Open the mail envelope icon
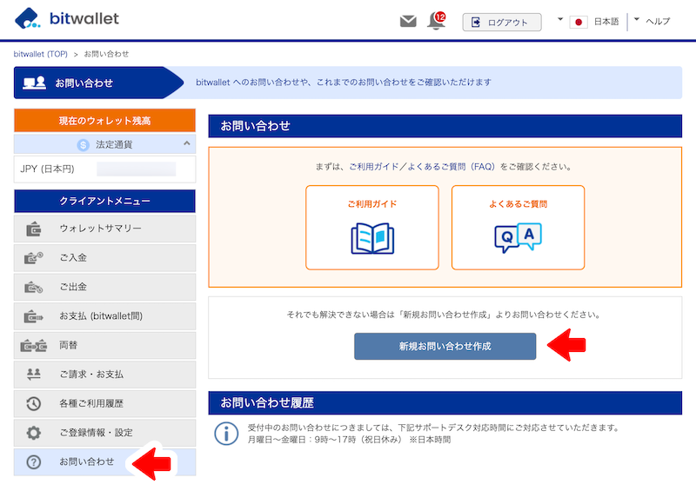The image size is (696, 491). pyautogui.click(x=408, y=21)
